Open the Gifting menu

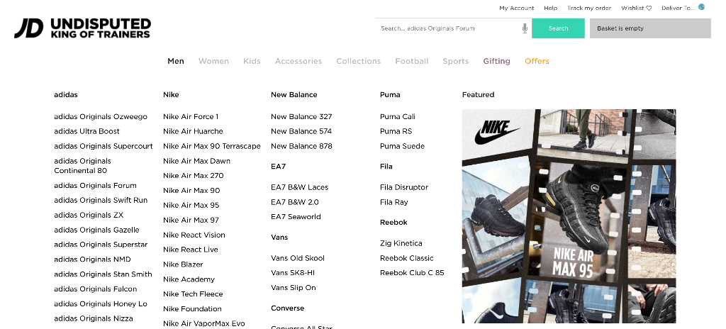[x=496, y=61]
